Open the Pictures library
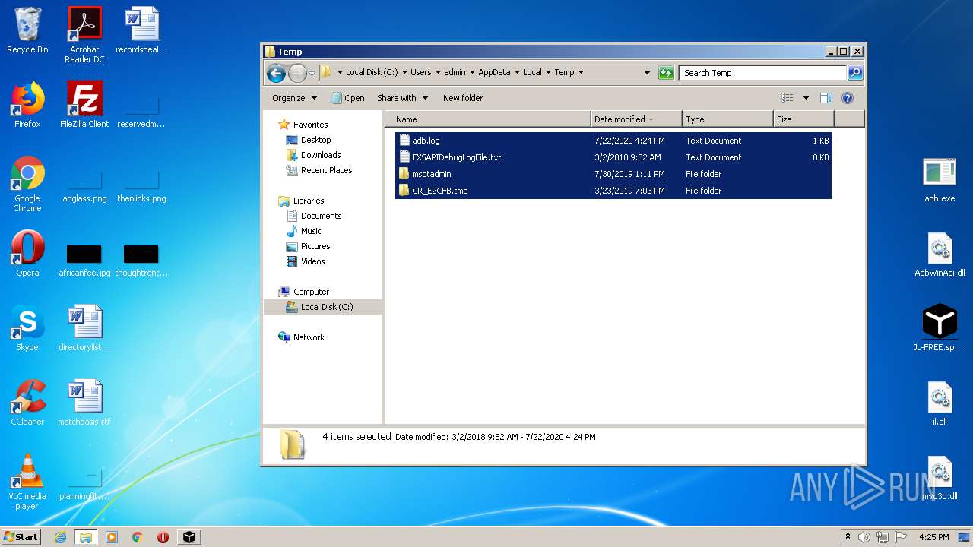The image size is (973, 547). tap(315, 246)
